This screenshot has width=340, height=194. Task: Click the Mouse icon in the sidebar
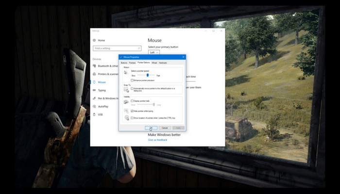[94, 82]
